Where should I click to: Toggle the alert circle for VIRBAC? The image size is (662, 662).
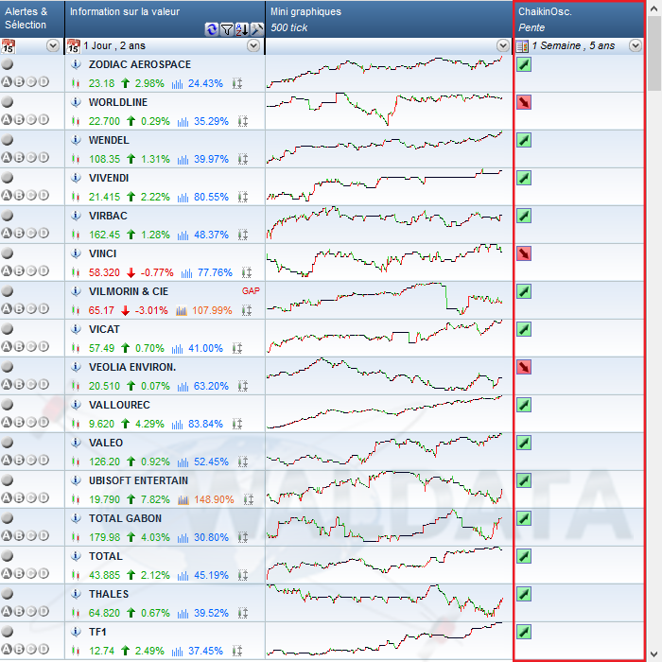point(8,216)
